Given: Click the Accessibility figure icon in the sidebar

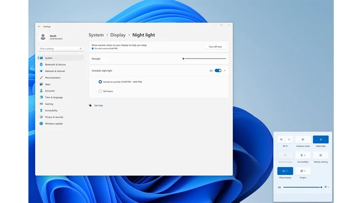Looking at the screenshot, I should (x=41, y=111).
